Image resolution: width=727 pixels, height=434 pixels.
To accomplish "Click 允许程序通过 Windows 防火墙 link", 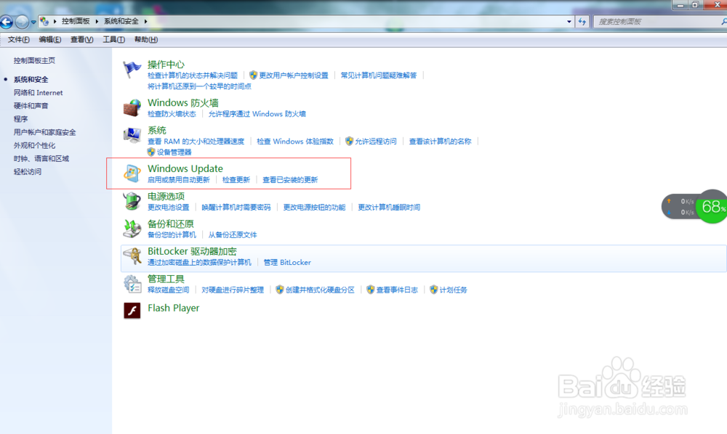I will pos(257,114).
